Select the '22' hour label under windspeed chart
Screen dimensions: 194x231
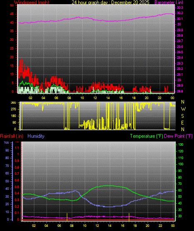(x=159, y=98)
